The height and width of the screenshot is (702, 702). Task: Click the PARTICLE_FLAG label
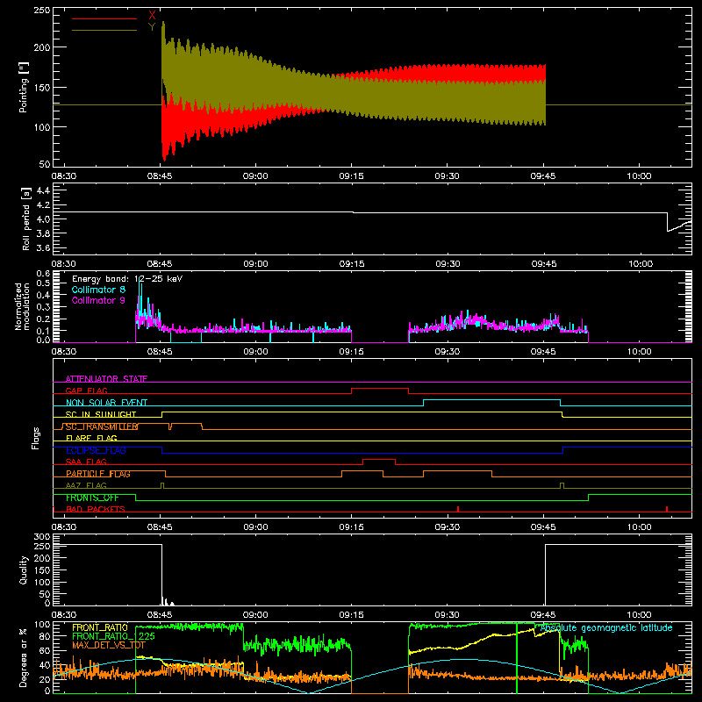(98, 473)
